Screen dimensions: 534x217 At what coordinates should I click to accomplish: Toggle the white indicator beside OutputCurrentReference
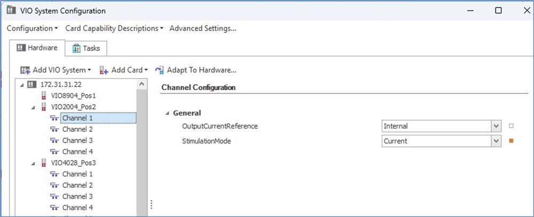coord(511,126)
